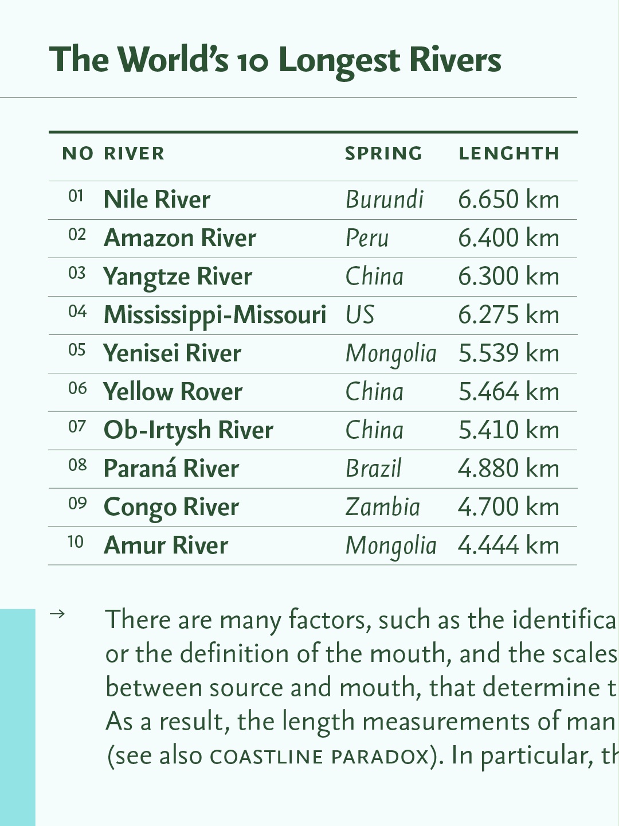This screenshot has width=619, height=826.
Task: Click the RIVER column header
Action: (x=134, y=154)
